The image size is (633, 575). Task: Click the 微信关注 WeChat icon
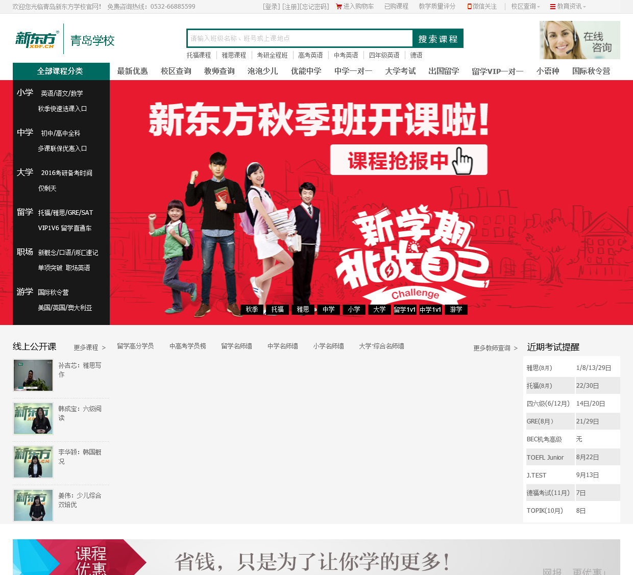coord(470,7)
